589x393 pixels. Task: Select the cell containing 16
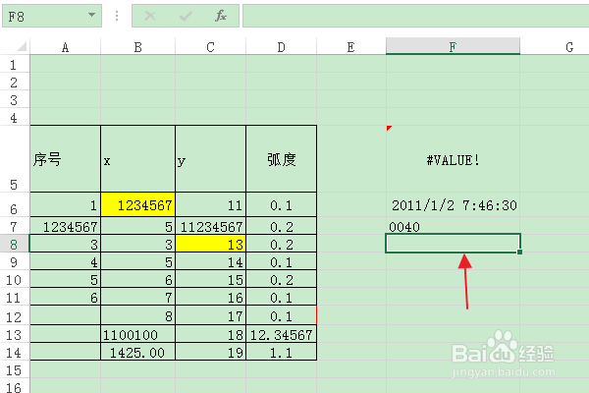coord(210,298)
